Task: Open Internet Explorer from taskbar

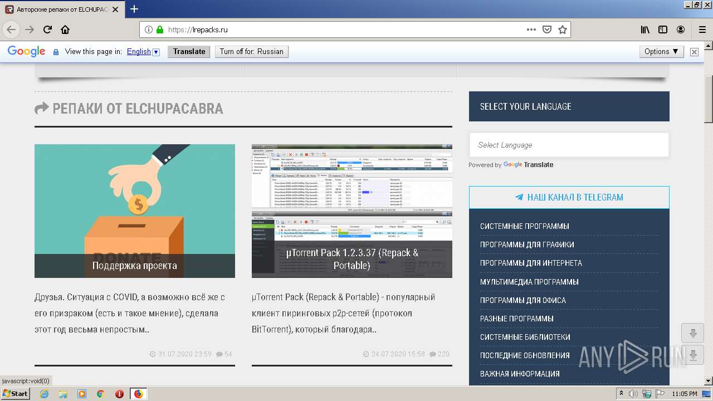Action: click(45, 394)
